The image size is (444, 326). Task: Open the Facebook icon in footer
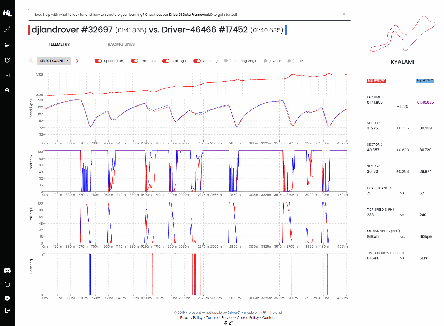tap(225, 323)
